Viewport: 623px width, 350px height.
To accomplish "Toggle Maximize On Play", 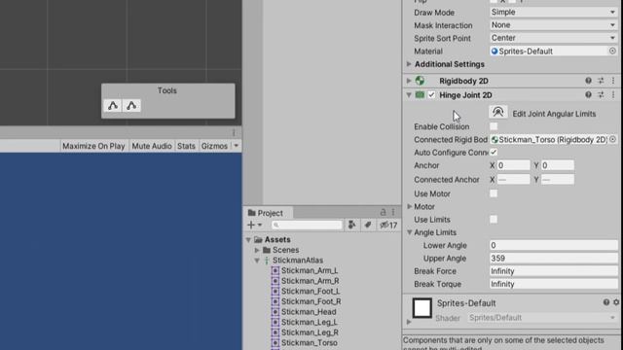I will pyautogui.click(x=93, y=146).
